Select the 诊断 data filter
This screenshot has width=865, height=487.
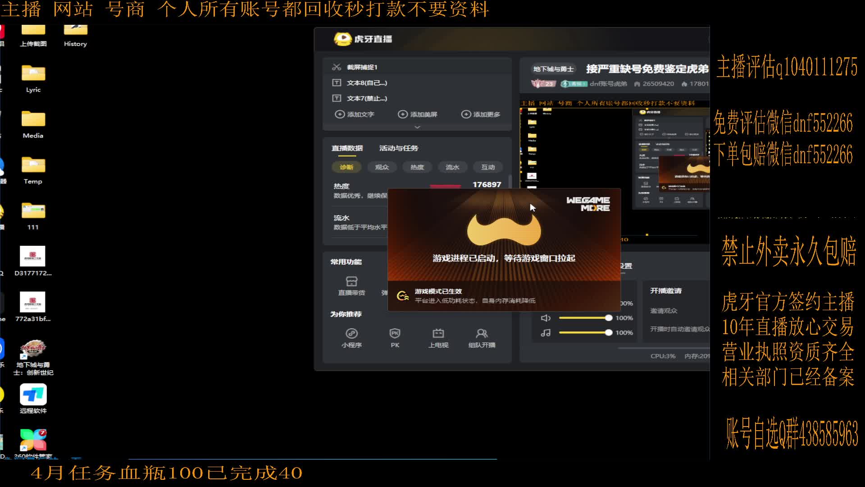346,167
